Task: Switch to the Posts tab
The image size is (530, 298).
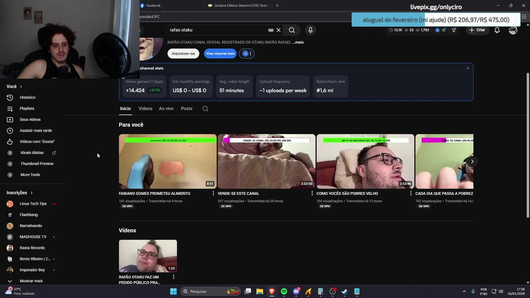Action: pyautogui.click(x=187, y=108)
